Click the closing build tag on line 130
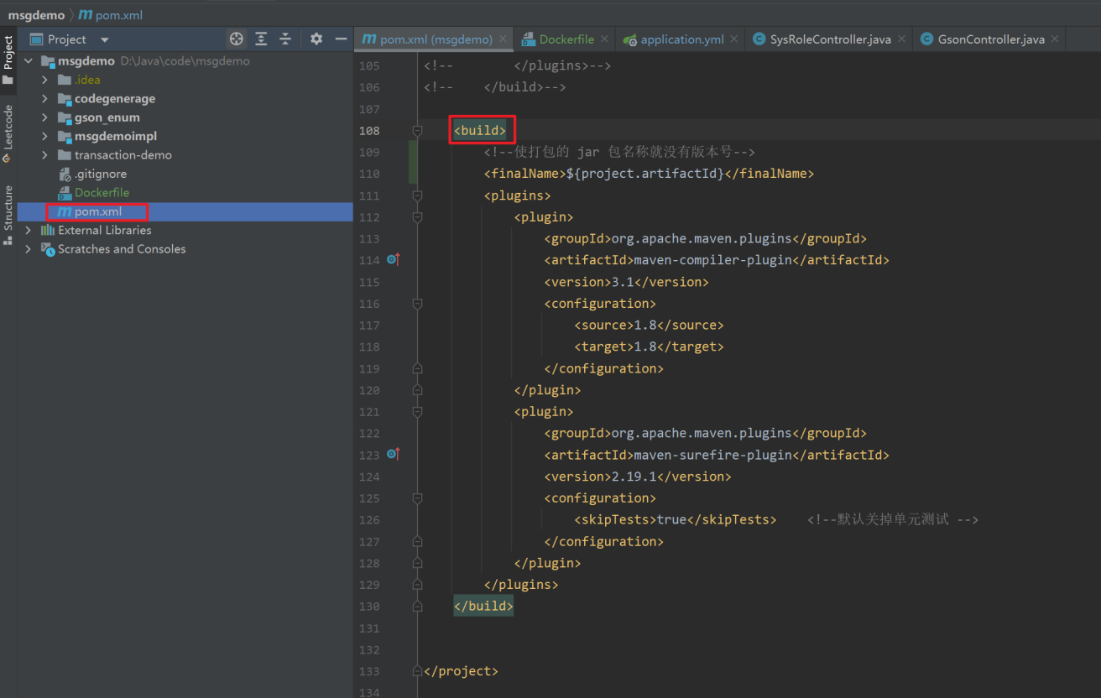 click(x=483, y=607)
